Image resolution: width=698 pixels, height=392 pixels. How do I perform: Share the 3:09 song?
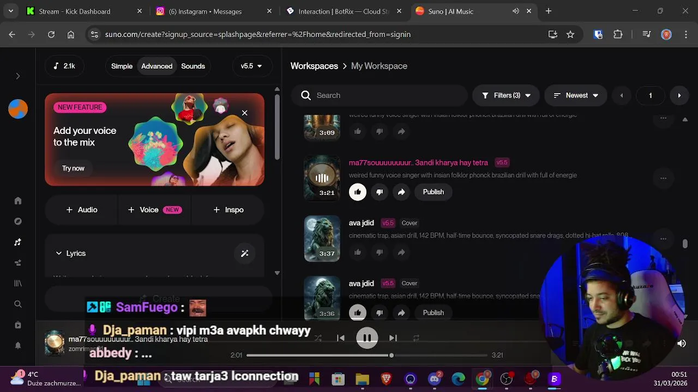(401, 131)
